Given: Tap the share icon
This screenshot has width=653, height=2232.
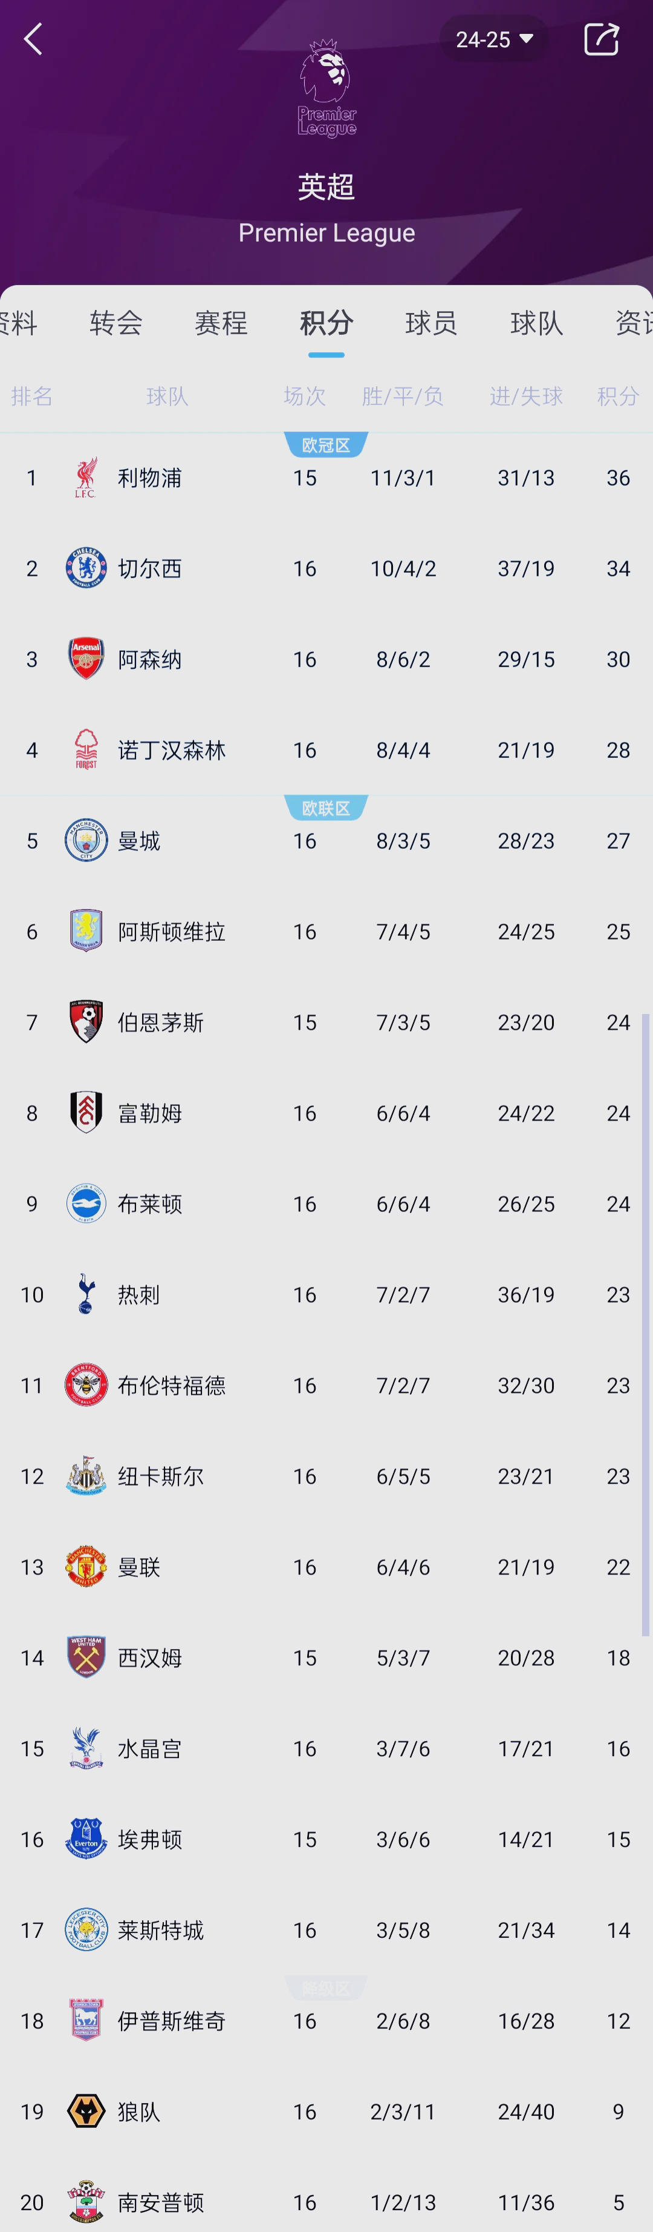Looking at the screenshot, I should tap(601, 40).
